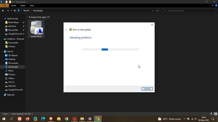
Task: Open the View ribbon tab
Action: click(x=32, y=5)
